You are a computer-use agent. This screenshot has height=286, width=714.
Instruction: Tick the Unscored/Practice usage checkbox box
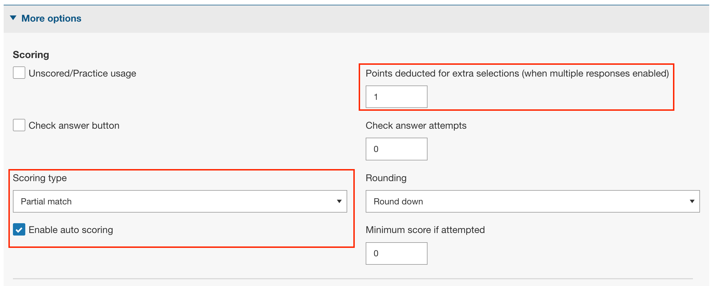click(19, 73)
